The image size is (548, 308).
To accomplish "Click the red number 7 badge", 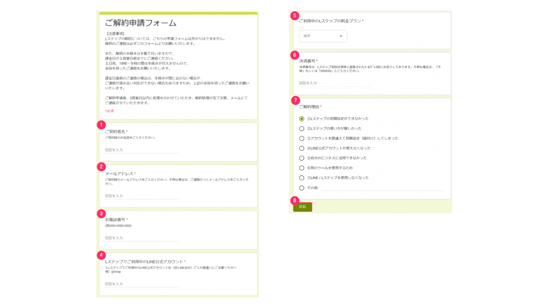I will pyautogui.click(x=295, y=100).
